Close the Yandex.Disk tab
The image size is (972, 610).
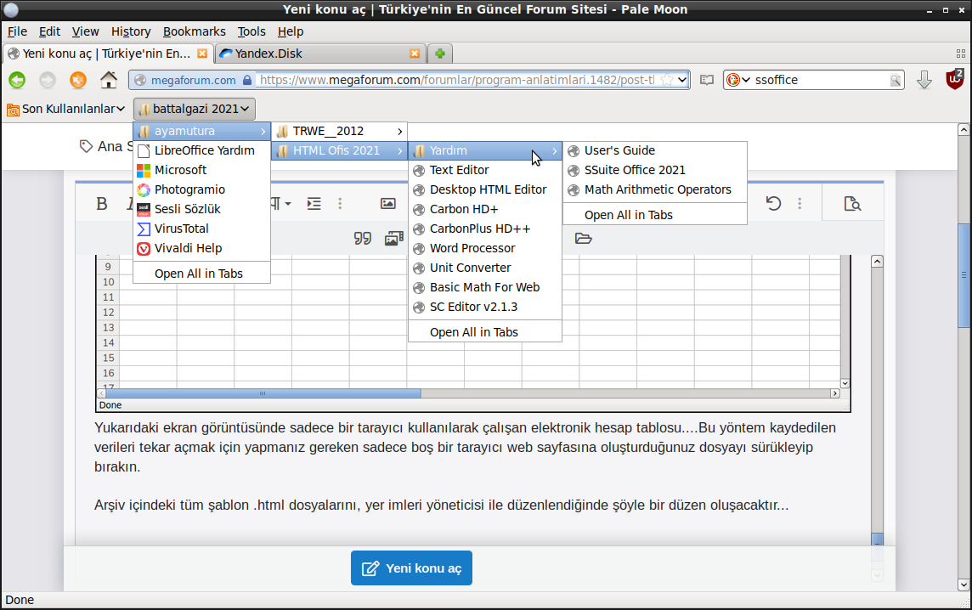click(415, 54)
